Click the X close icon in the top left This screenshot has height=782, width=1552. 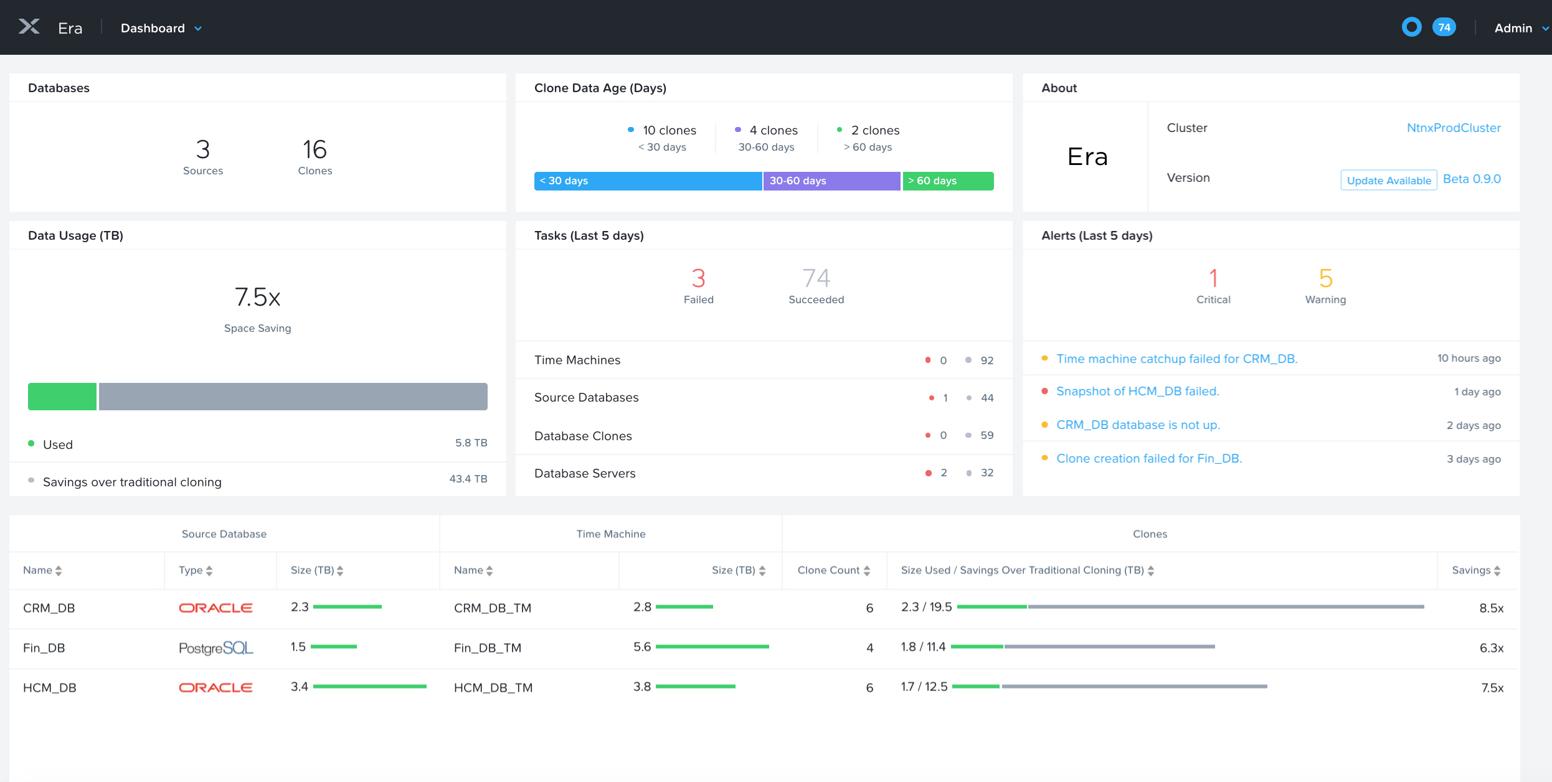click(x=27, y=27)
